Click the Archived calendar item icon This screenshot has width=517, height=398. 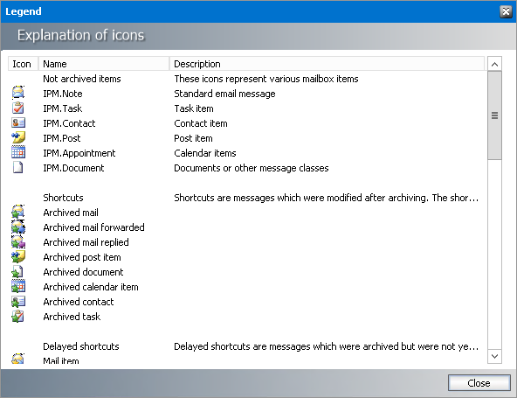click(18, 286)
